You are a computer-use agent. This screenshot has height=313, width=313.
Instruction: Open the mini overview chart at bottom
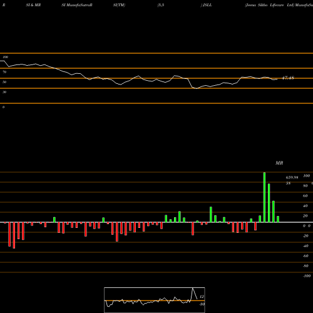[x=155, y=300]
